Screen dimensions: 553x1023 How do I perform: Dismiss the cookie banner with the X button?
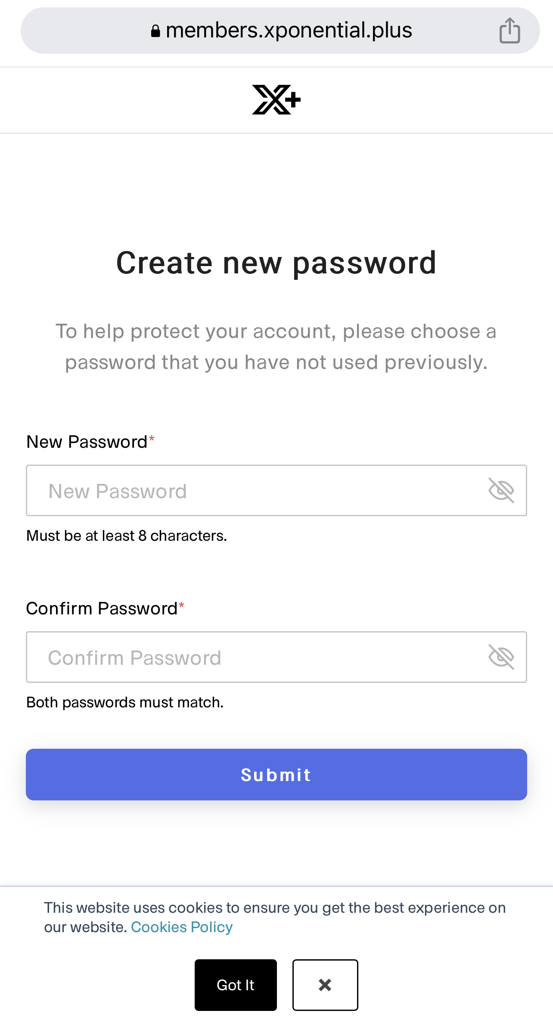point(325,985)
